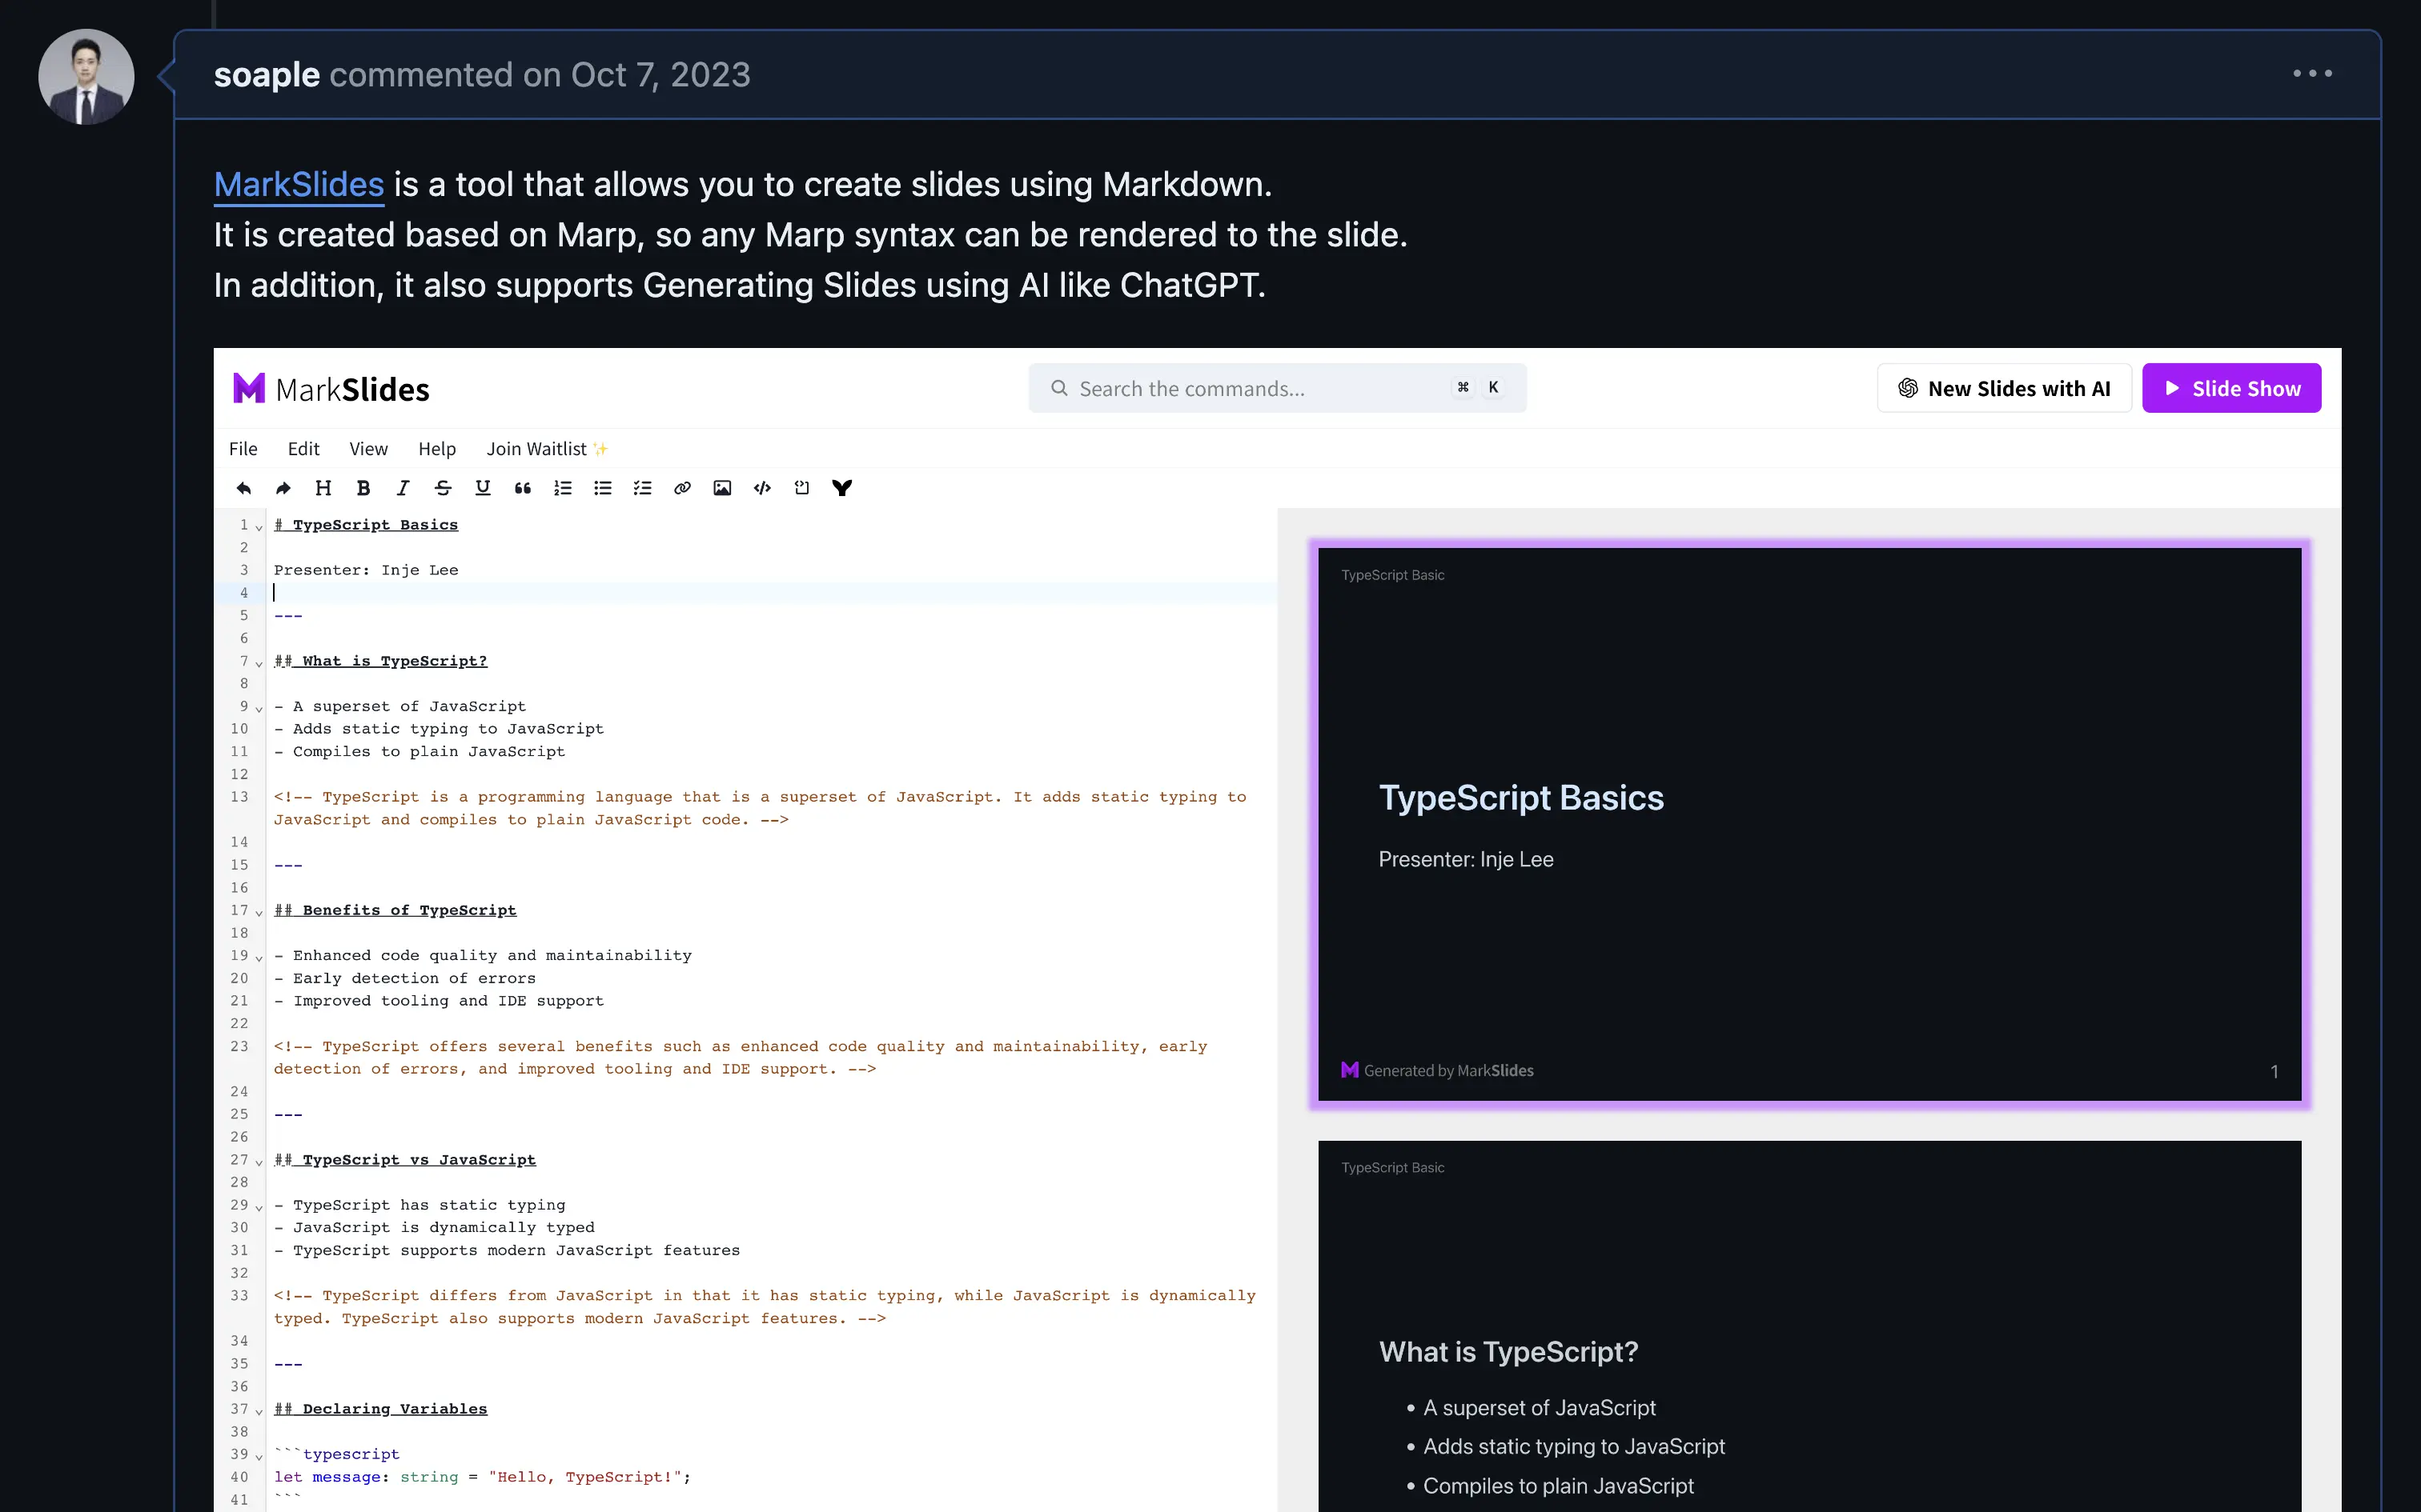Insert a code block with the bracketed box icon
Image resolution: width=2421 pixels, height=1512 pixels.
click(x=801, y=488)
